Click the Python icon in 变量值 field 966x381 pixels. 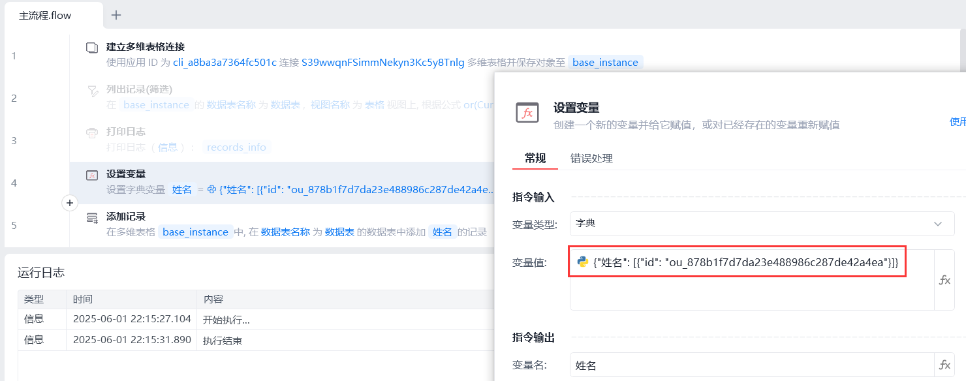click(583, 262)
